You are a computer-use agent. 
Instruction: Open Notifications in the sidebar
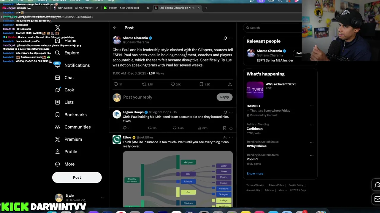coord(72,65)
